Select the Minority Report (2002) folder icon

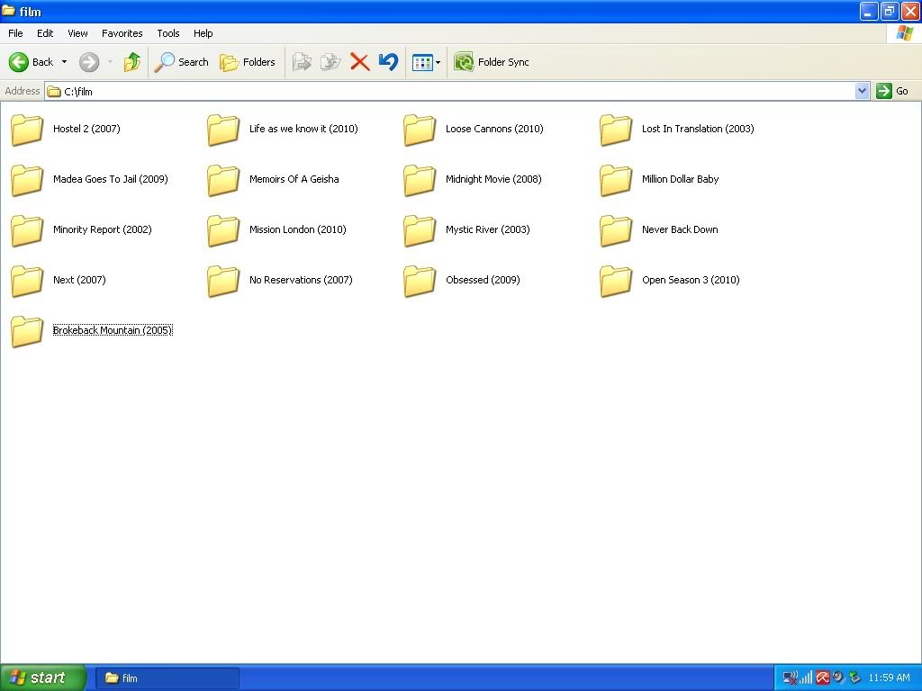[x=27, y=230]
